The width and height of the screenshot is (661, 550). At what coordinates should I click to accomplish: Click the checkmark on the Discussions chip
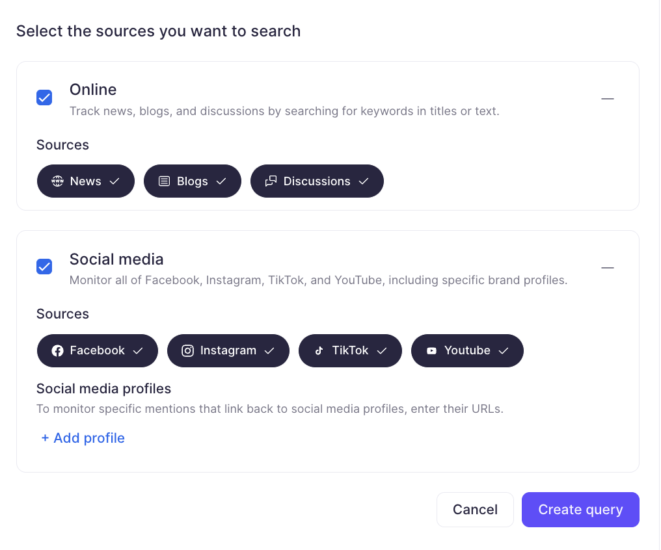coord(362,181)
